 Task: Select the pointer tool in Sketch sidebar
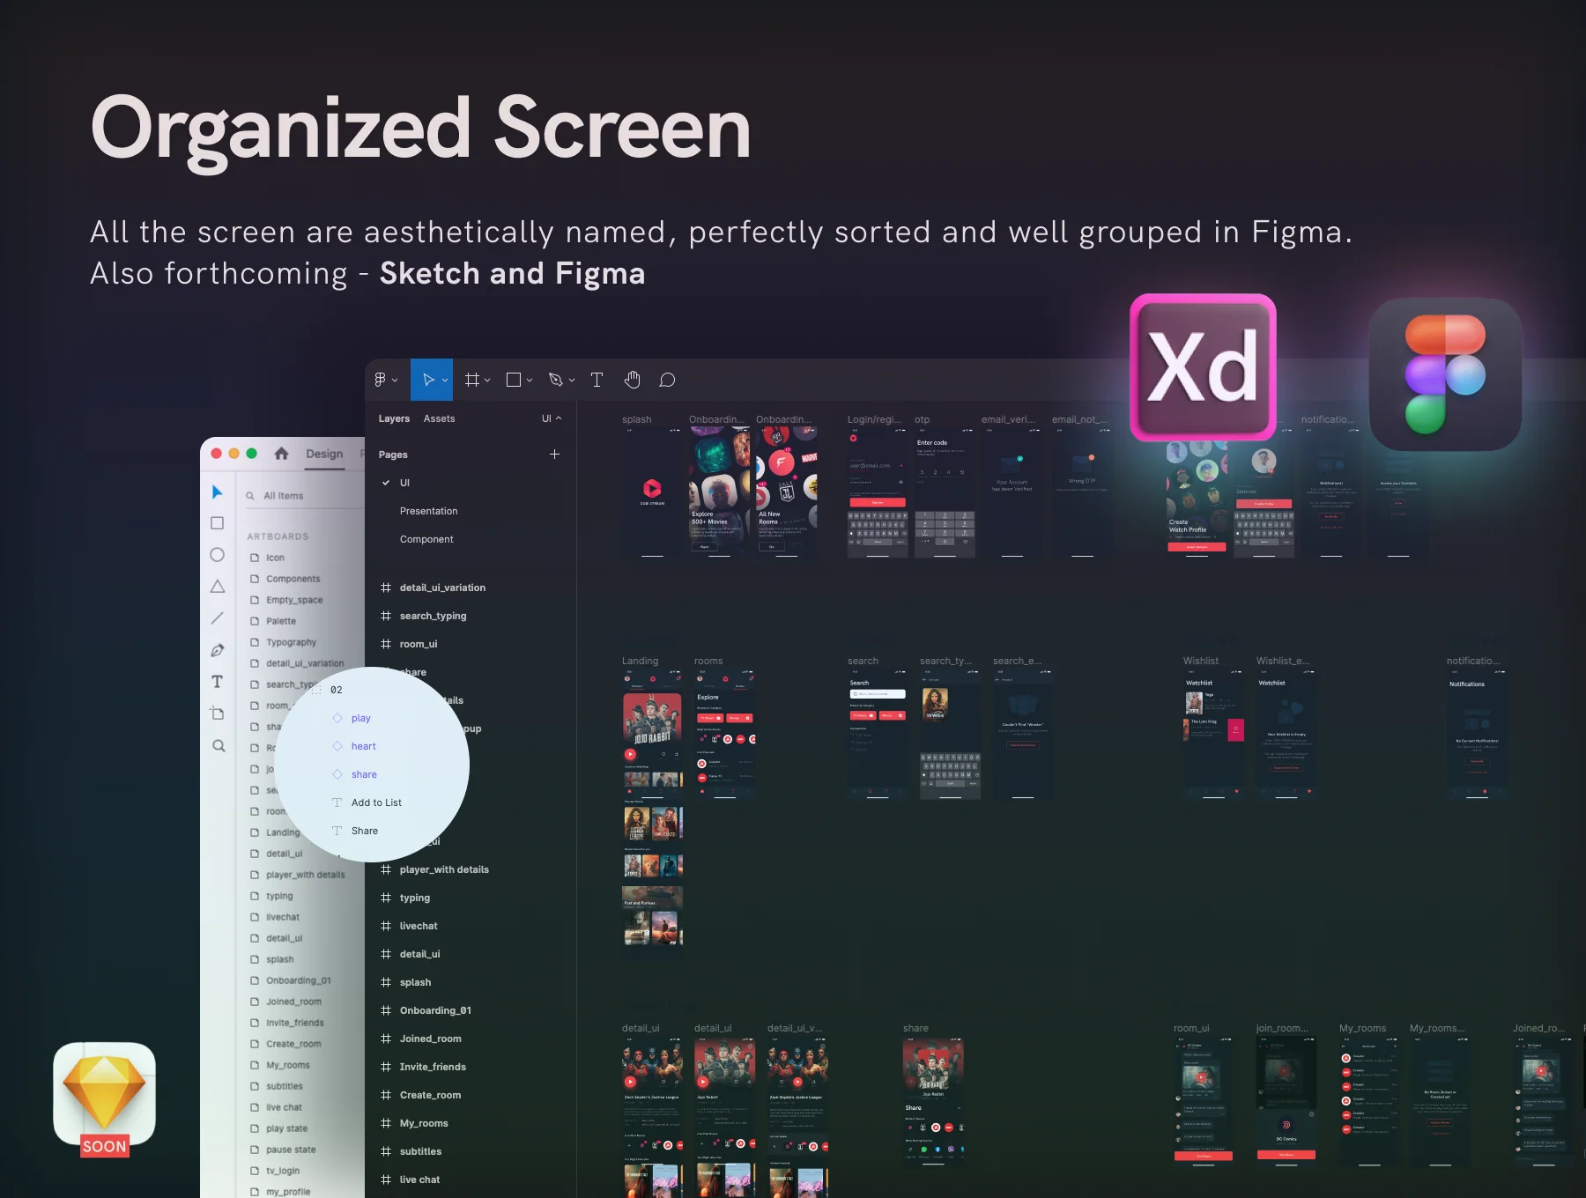point(217,492)
